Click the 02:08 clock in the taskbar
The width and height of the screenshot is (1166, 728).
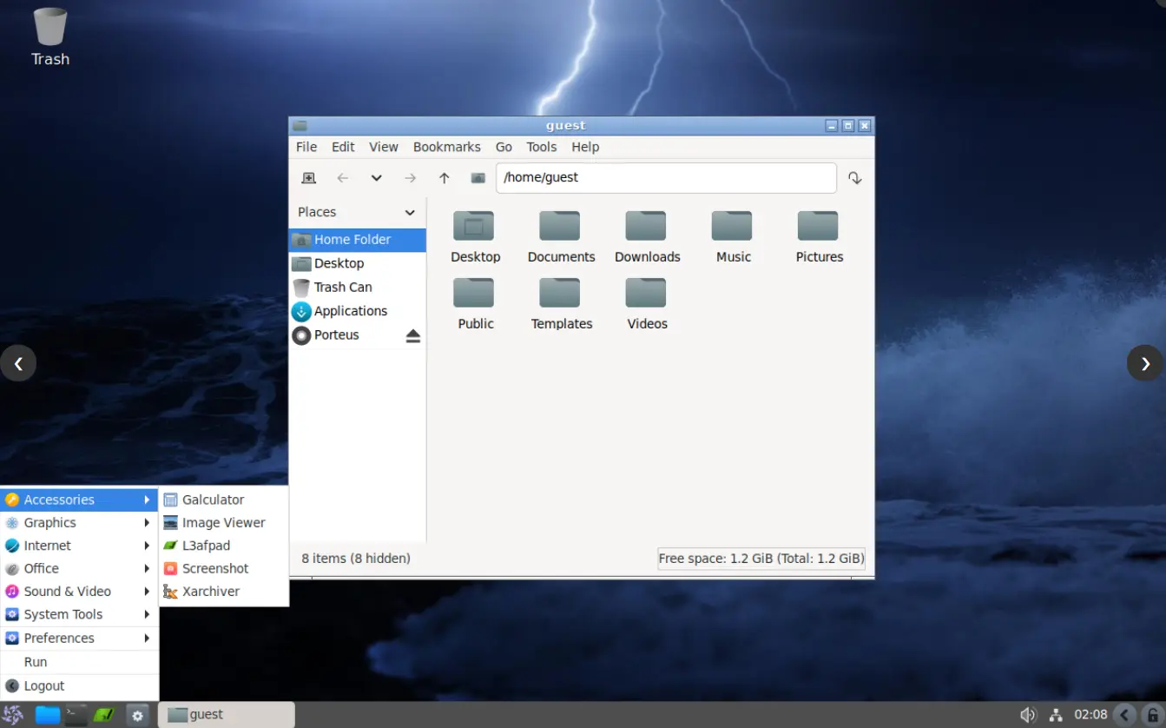click(x=1090, y=715)
